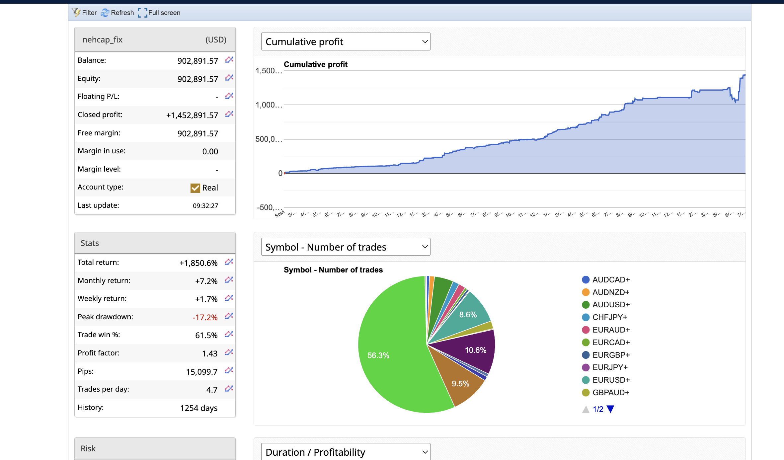Click the AUDNZD+ legend swatch

click(x=586, y=292)
